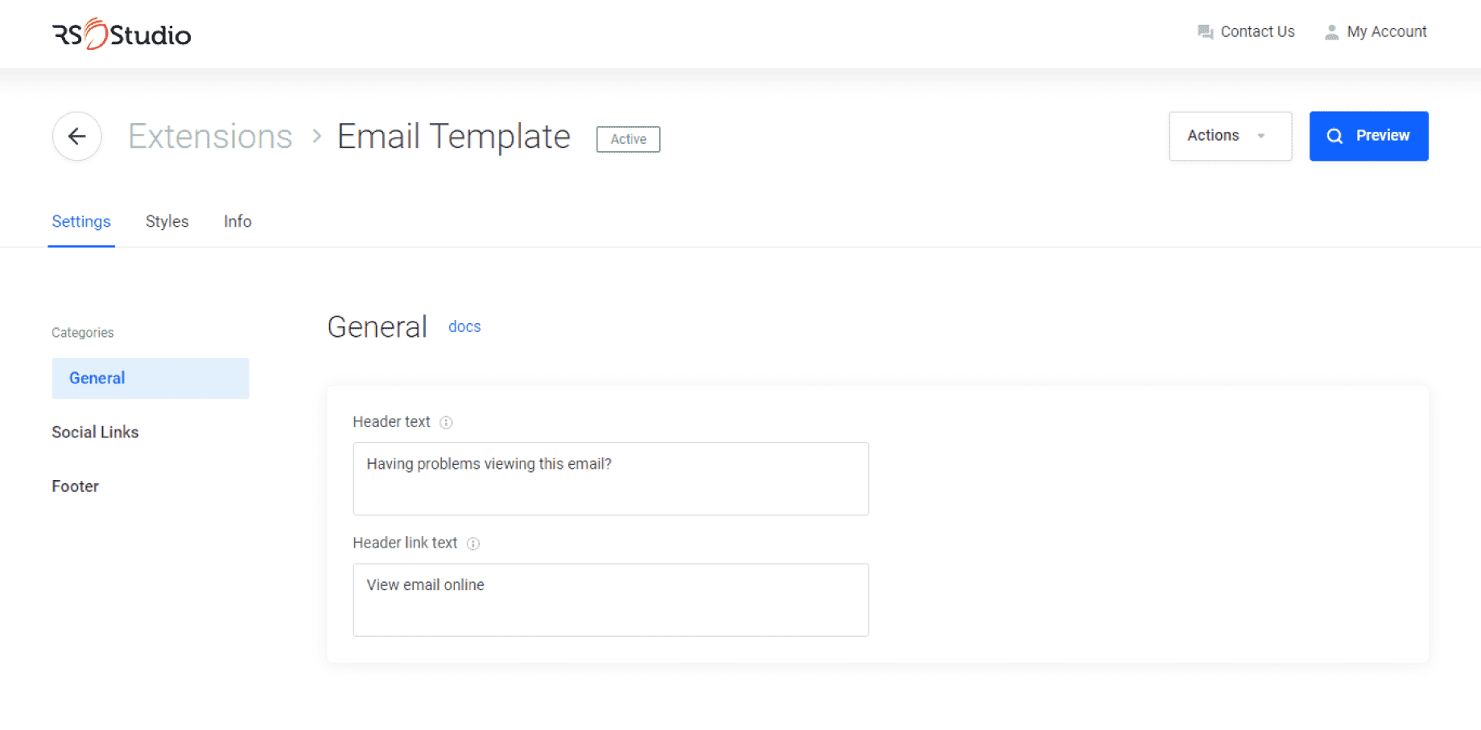The image size is (1481, 730).
Task: Click the RS Studio logo
Action: click(122, 34)
